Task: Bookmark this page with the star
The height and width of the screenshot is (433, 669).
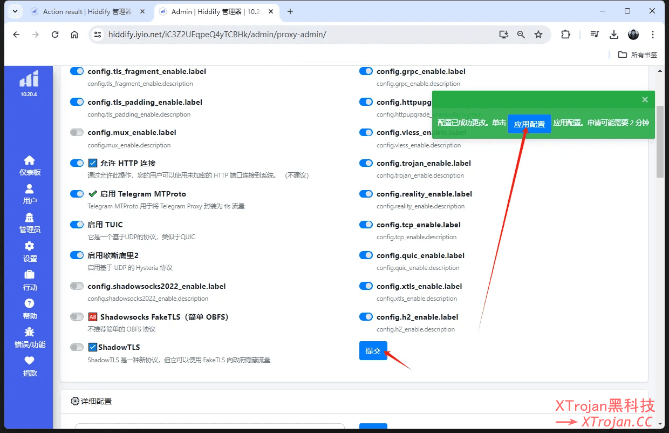Action: tap(538, 35)
